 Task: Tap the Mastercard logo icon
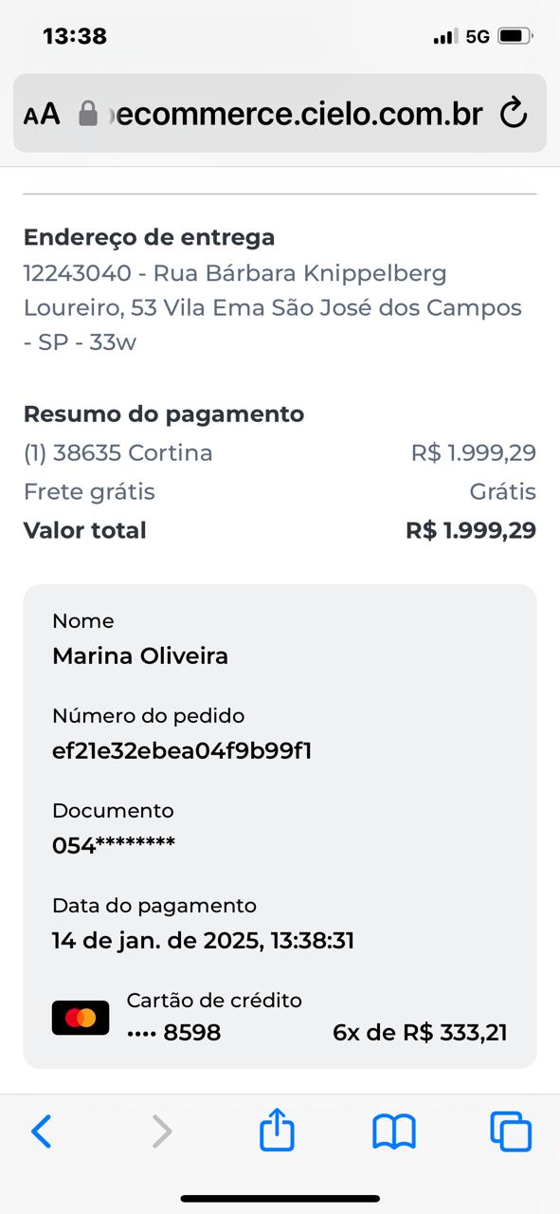[x=81, y=1019]
